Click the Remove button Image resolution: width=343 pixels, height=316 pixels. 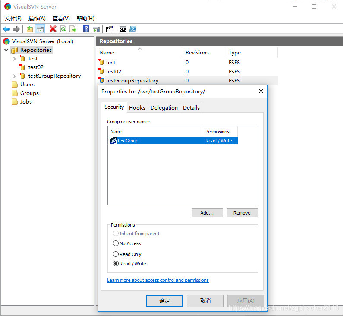[x=242, y=213]
